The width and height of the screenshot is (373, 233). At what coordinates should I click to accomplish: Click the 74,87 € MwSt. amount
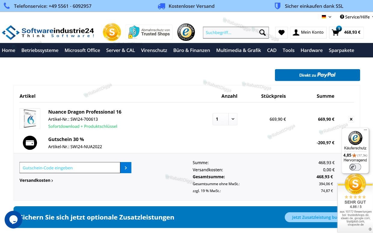tap(327, 191)
